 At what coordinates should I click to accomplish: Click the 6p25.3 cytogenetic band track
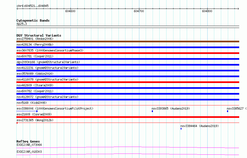click(128, 27)
